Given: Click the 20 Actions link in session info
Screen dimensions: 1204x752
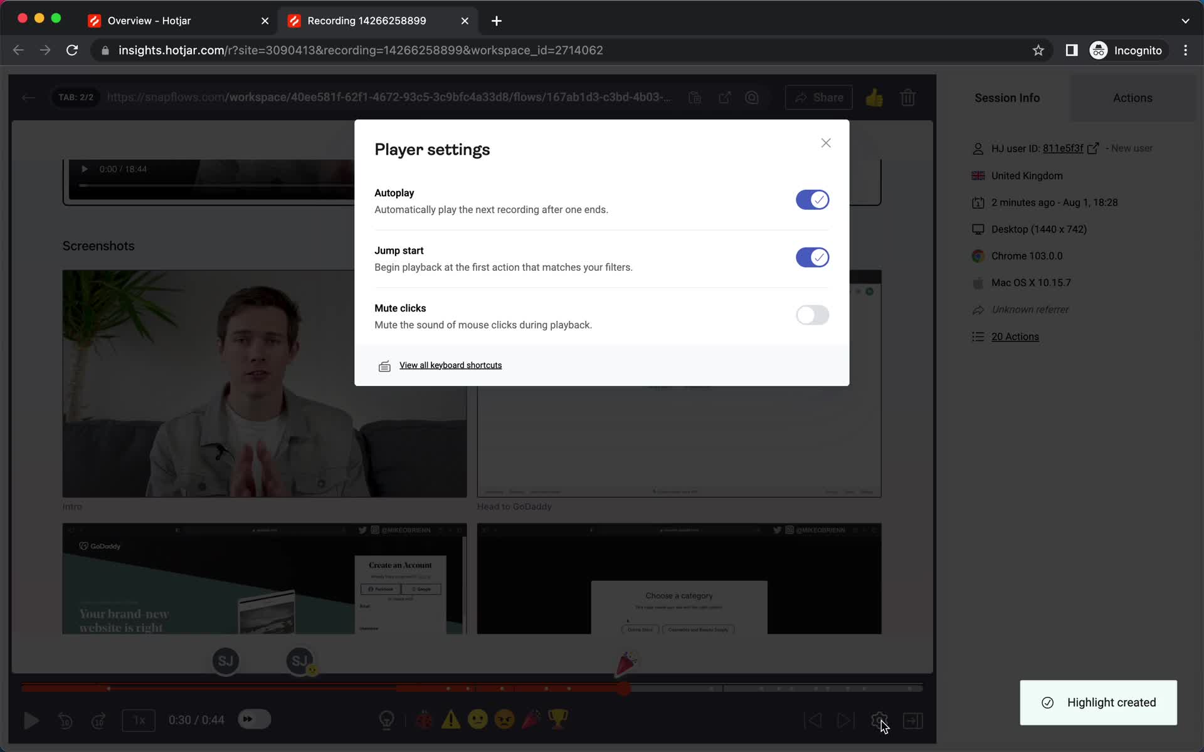Looking at the screenshot, I should click(x=1015, y=336).
